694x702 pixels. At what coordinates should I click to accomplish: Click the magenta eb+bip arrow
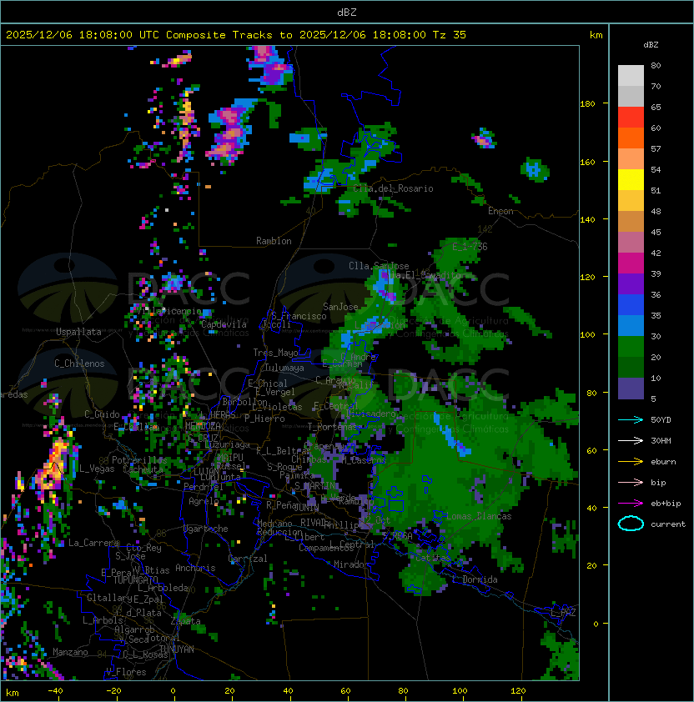click(631, 504)
